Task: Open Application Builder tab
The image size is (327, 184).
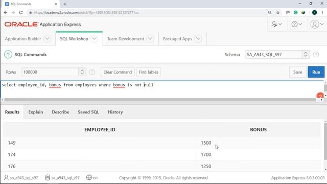Action: pos(23,39)
